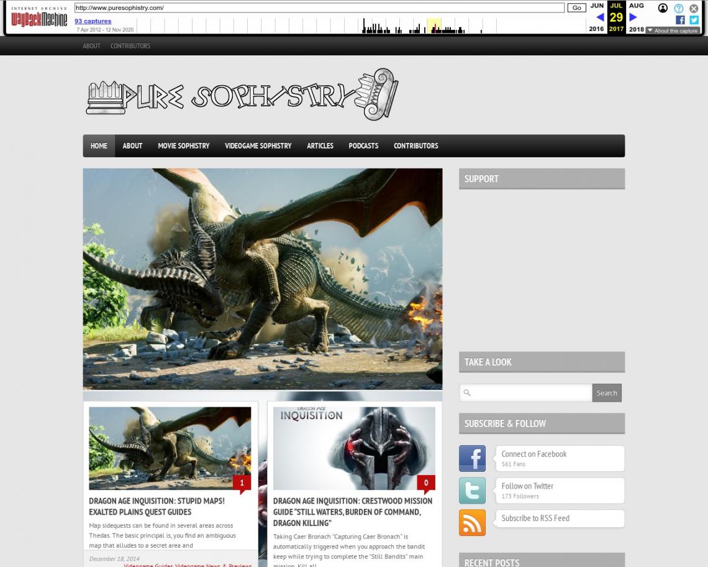Viewport: 708px width, 567px height.
Task: Open Articles menu item
Action: pyautogui.click(x=320, y=145)
